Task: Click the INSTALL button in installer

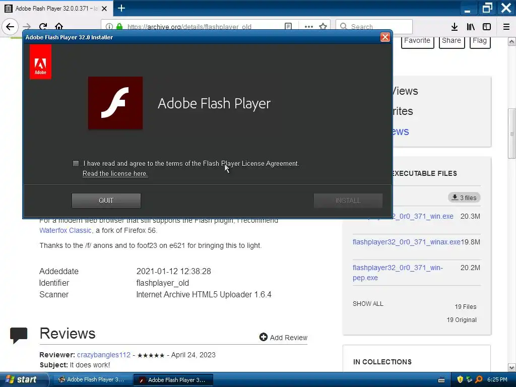Action: [x=348, y=201]
